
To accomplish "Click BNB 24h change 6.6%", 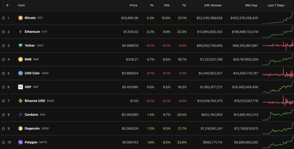I will point(167,59).
